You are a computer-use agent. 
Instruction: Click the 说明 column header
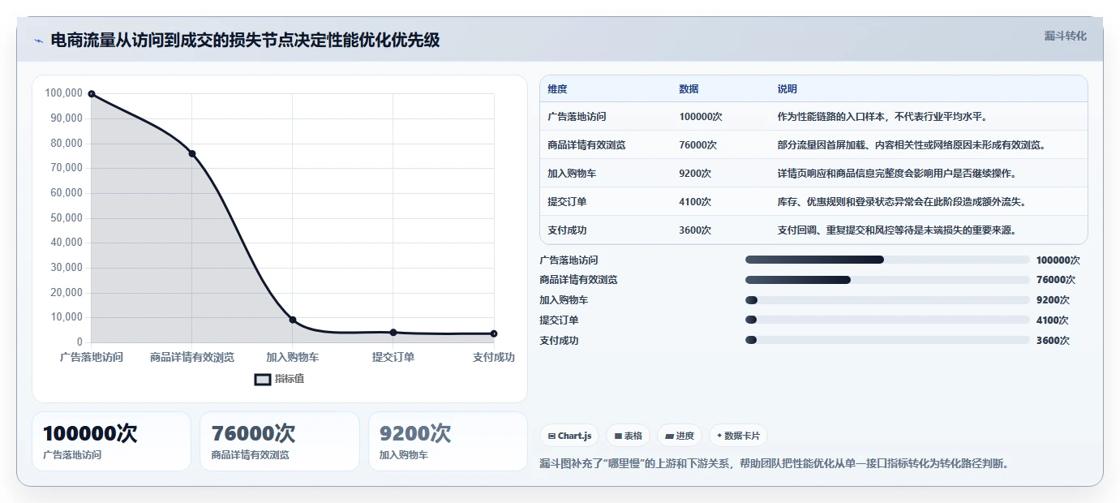787,88
